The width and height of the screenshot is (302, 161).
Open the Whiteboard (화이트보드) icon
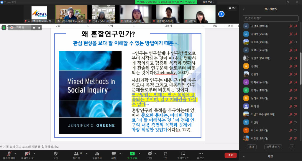183,154
